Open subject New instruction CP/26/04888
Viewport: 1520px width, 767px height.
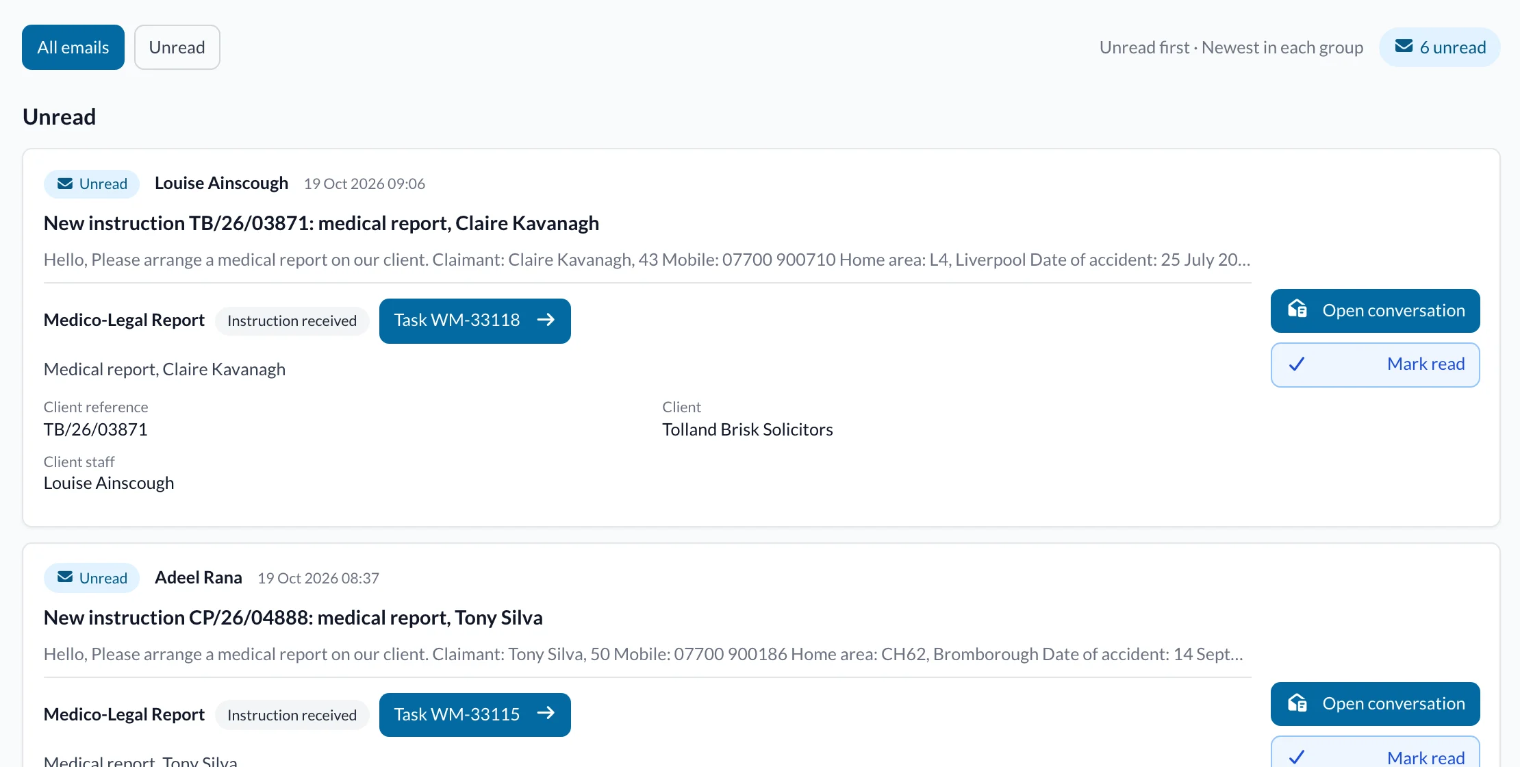[x=293, y=618]
